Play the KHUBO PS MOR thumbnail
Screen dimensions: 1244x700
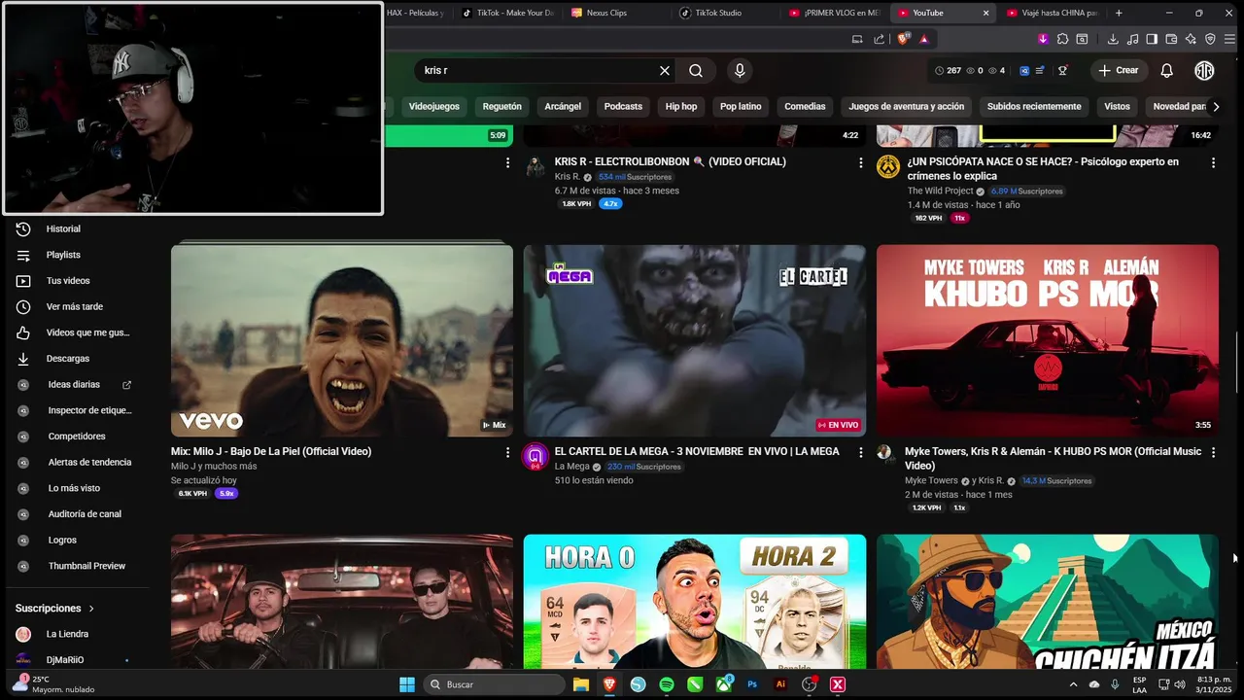[1048, 340]
